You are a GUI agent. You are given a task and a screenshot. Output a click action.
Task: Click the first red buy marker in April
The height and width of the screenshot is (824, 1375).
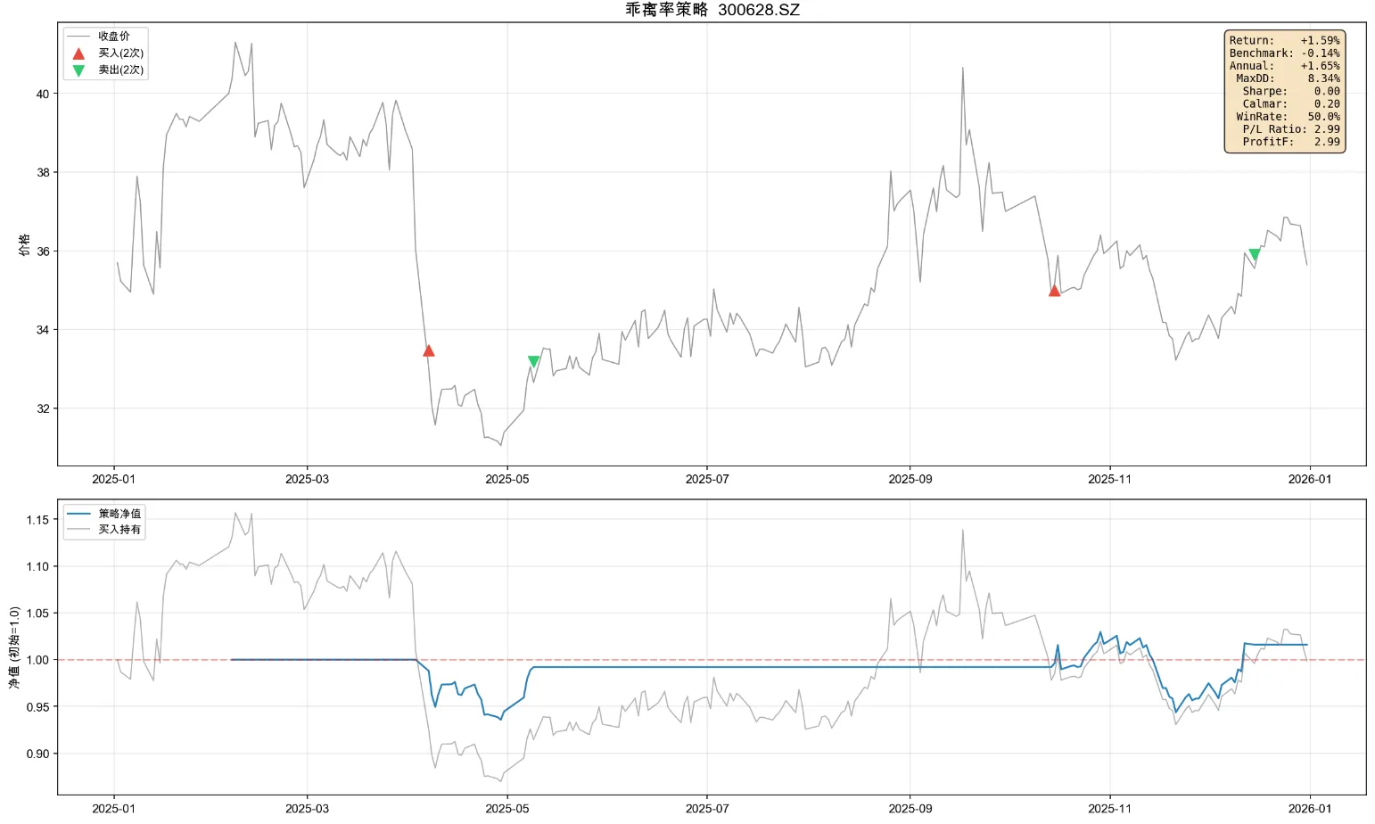pyautogui.click(x=428, y=350)
